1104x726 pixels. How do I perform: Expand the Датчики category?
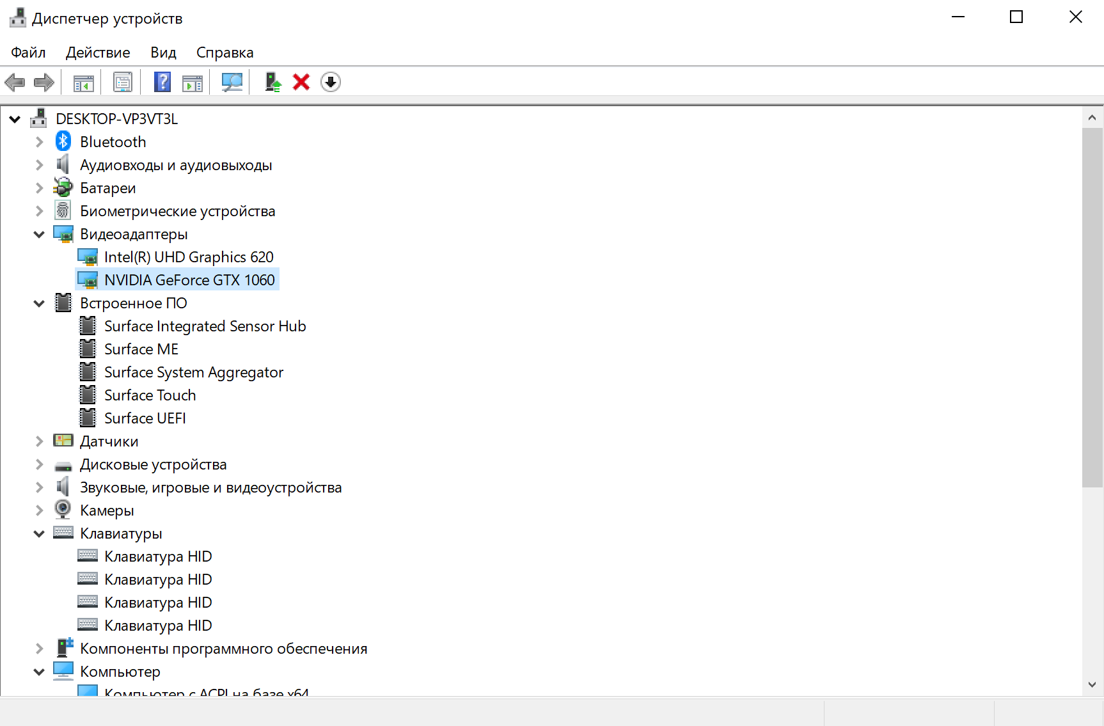tap(40, 441)
